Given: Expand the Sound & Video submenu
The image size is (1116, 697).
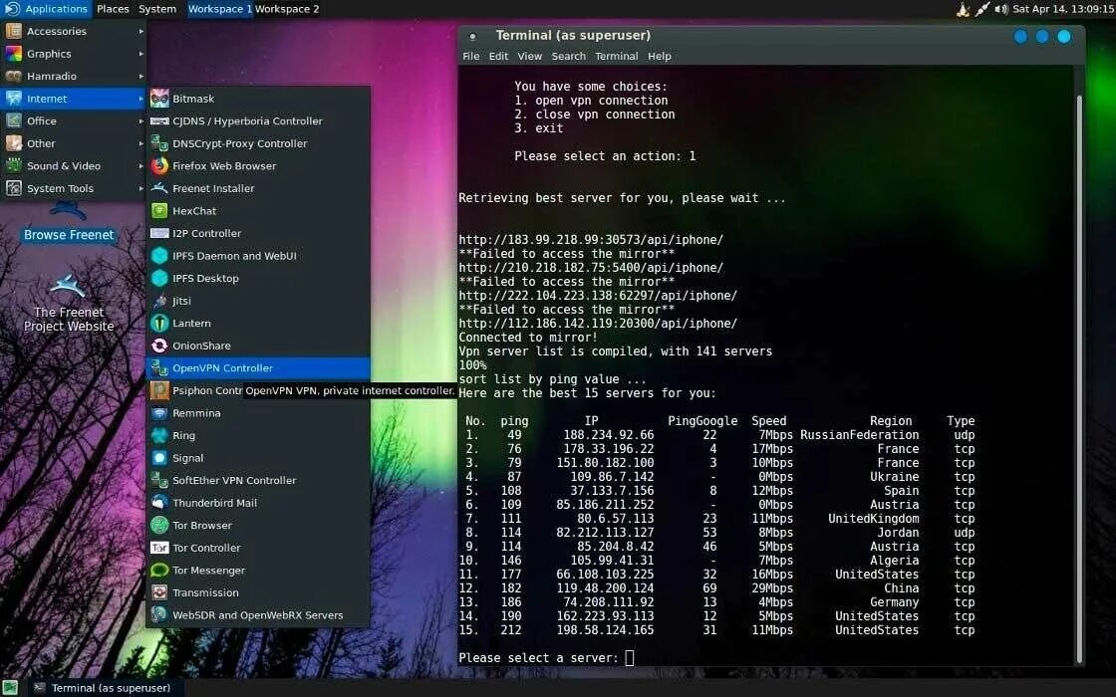Looking at the screenshot, I should pos(74,165).
